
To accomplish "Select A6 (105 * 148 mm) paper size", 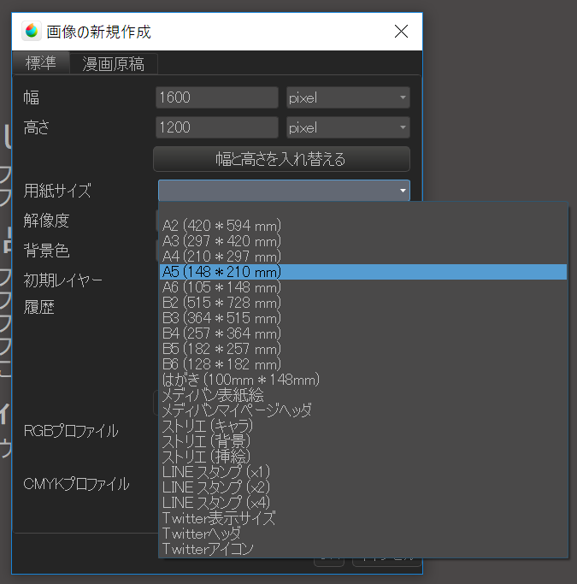I will [363, 287].
